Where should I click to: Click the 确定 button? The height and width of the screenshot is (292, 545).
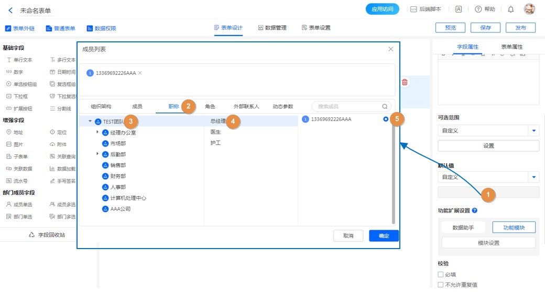click(x=384, y=235)
